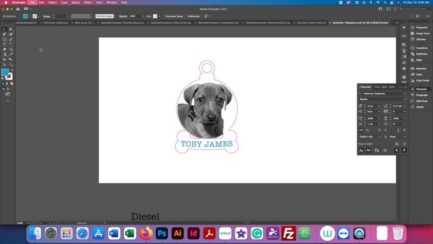Toggle All Caps in Character panel
This screenshot has height=244, width=433.
pyautogui.click(x=361, y=130)
